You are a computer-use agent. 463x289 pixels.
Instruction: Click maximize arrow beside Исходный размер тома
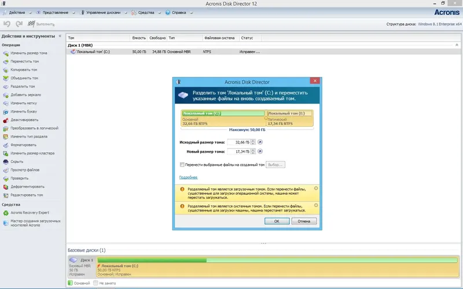pyautogui.click(x=260, y=142)
